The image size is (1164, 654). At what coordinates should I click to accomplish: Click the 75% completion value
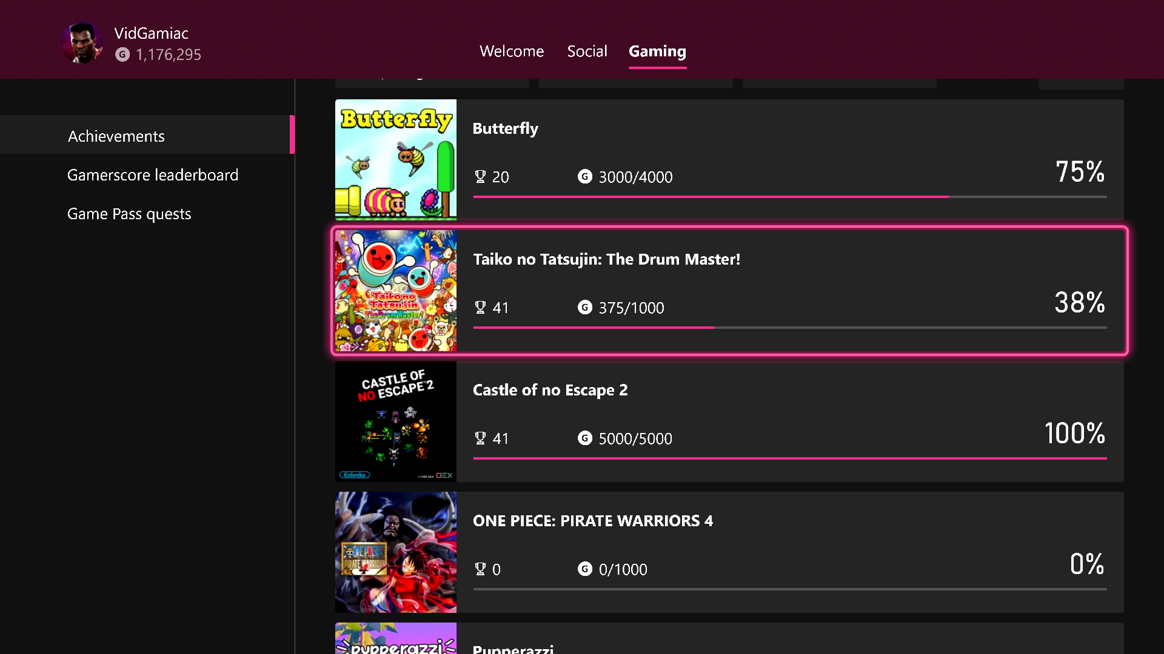tap(1080, 172)
